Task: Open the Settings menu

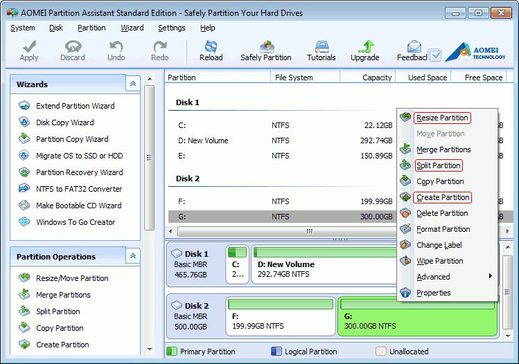Action: (x=172, y=28)
